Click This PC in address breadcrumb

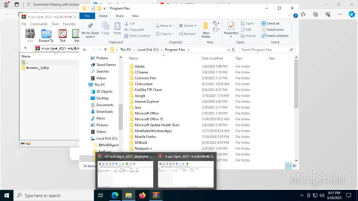pyautogui.click(x=126, y=50)
